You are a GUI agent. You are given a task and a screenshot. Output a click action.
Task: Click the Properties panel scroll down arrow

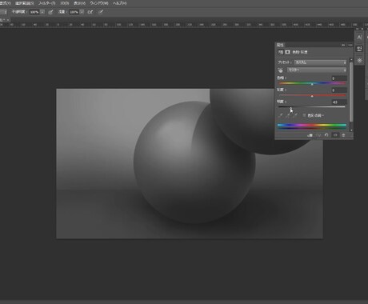coord(351,130)
